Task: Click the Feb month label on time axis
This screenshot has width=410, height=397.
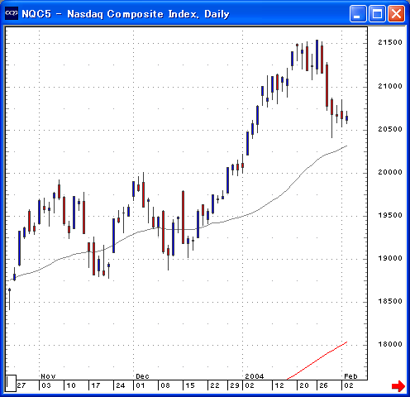Action: pyautogui.click(x=350, y=376)
